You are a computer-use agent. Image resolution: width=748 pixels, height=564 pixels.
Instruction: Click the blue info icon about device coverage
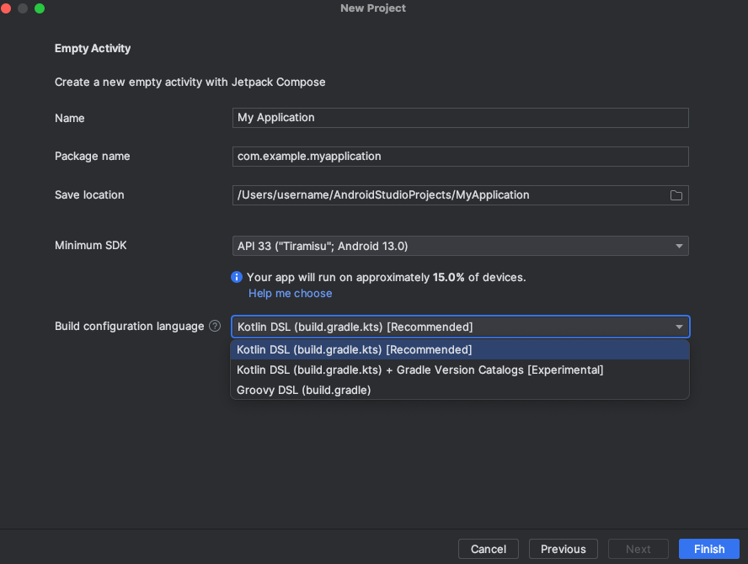[x=237, y=277]
